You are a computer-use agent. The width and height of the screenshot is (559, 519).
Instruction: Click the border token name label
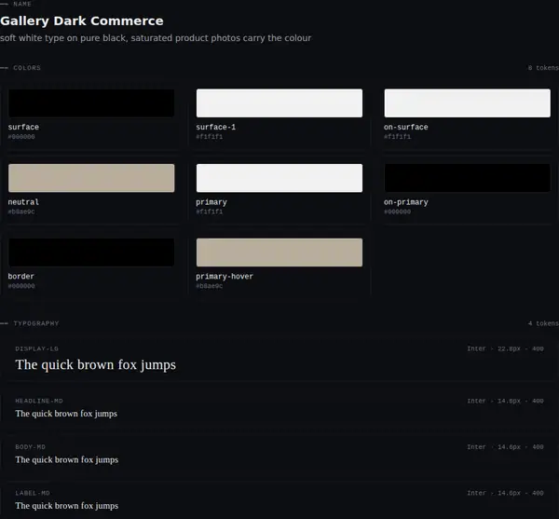pos(21,276)
